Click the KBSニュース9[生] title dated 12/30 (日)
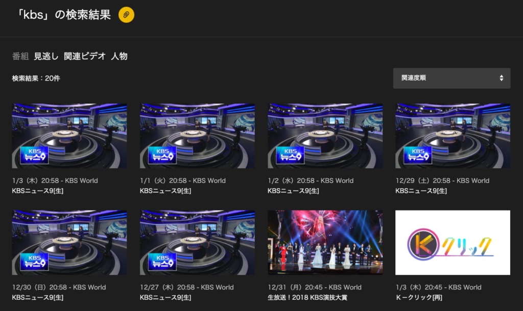Screen dimensions: 523x311 tap(38, 297)
